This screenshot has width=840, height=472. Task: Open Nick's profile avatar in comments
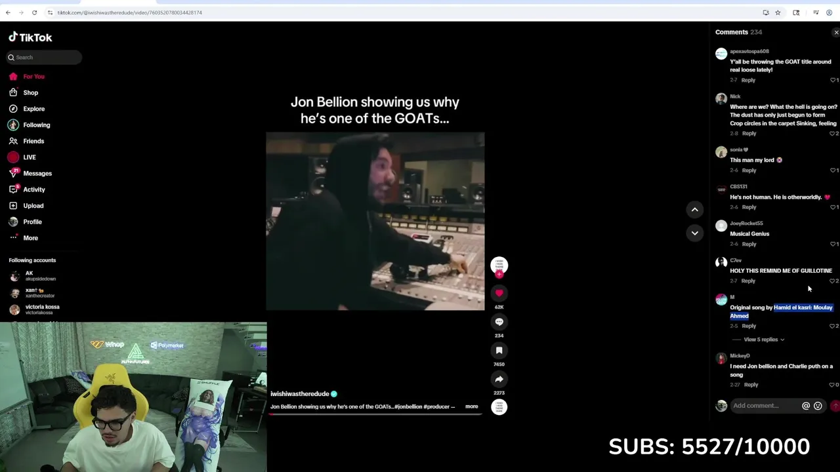pos(721,99)
